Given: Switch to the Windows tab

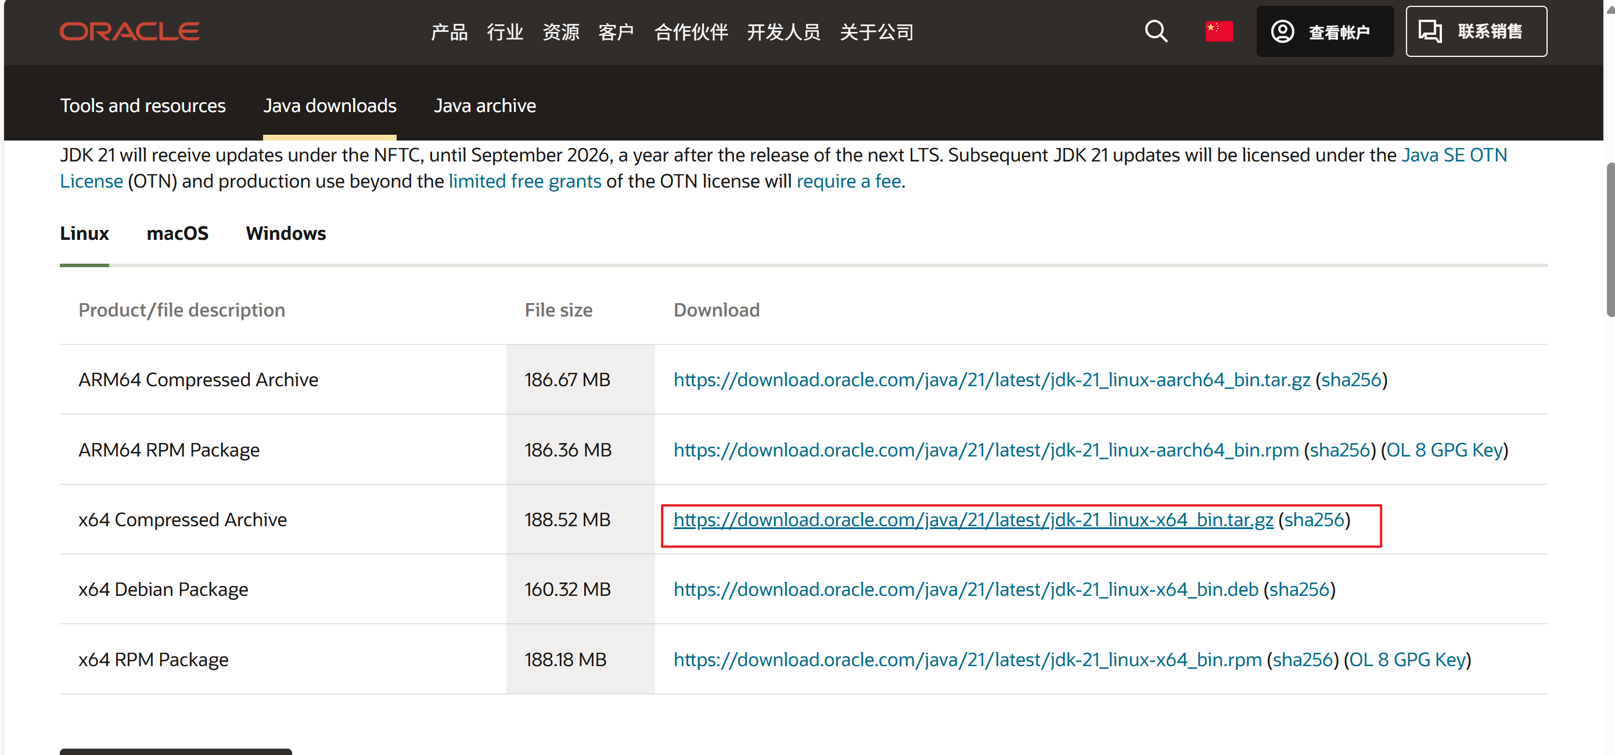Looking at the screenshot, I should [286, 234].
